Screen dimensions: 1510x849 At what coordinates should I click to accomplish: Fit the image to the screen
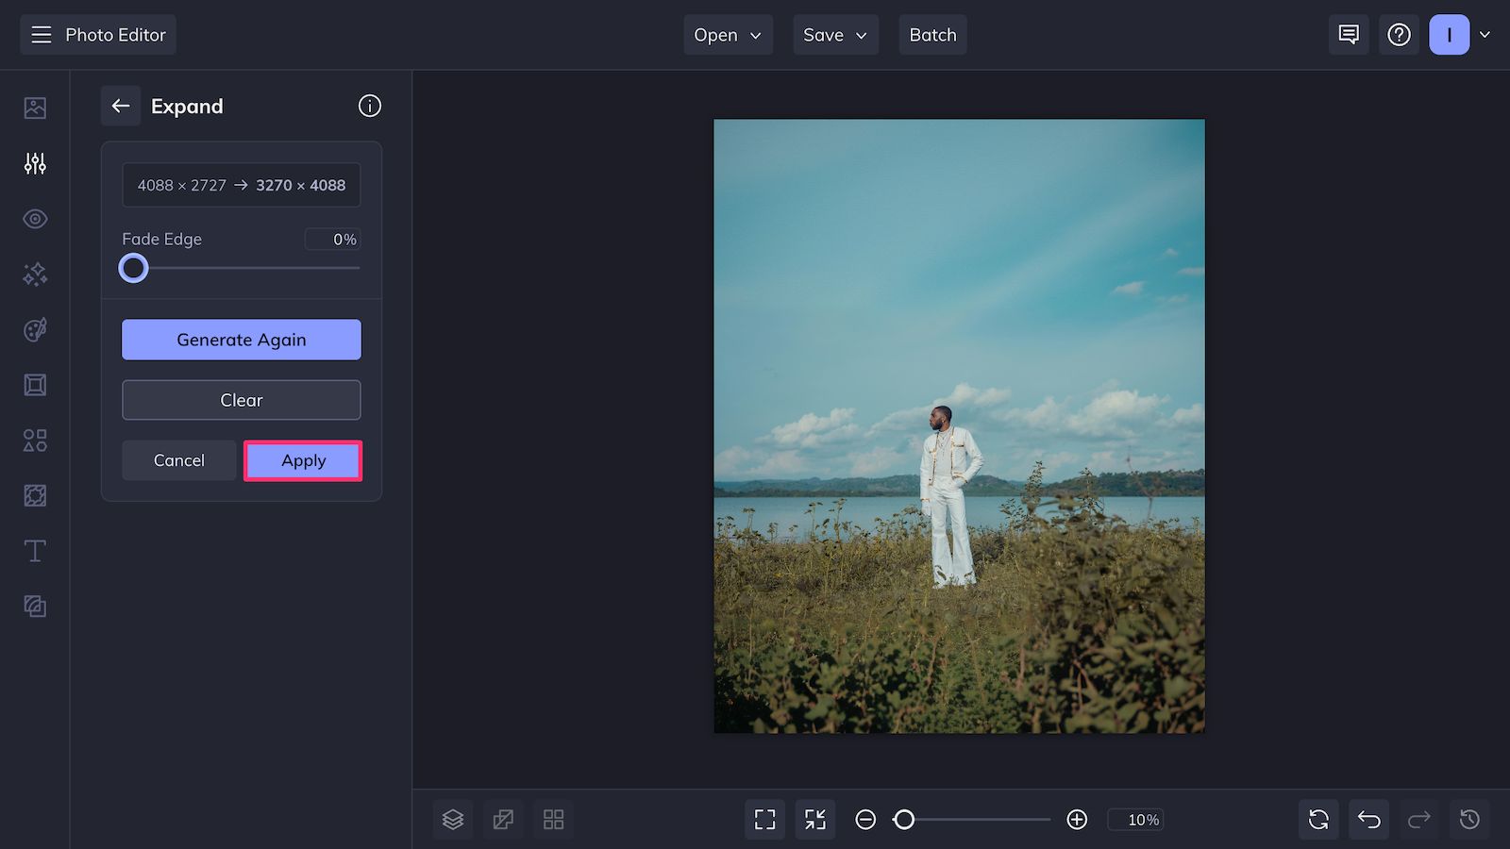tap(764, 819)
